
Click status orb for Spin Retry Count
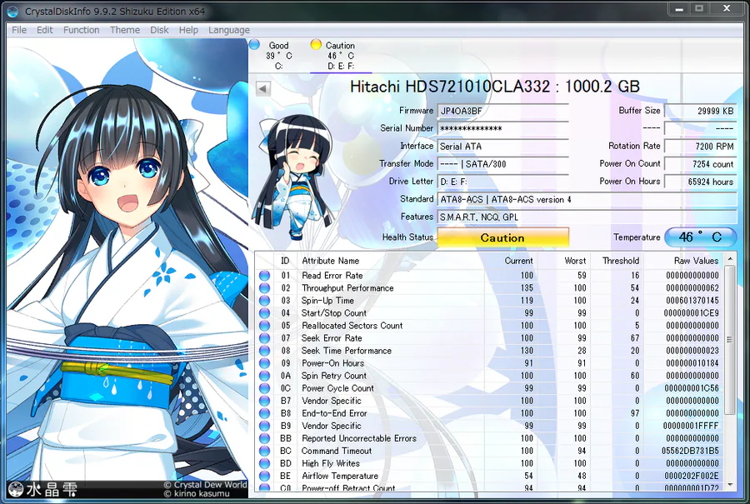tap(264, 376)
